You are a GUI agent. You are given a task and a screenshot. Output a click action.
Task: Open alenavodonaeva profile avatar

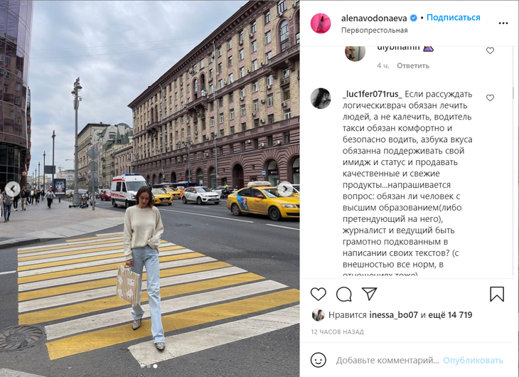pos(321,23)
